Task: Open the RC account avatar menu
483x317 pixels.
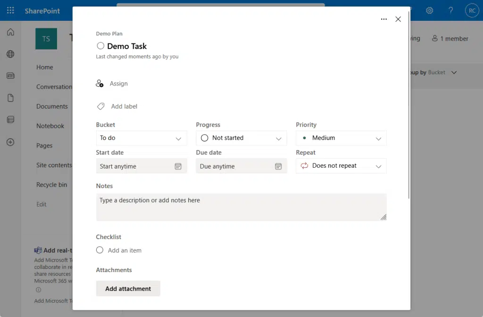Action: pyautogui.click(x=472, y=10)
